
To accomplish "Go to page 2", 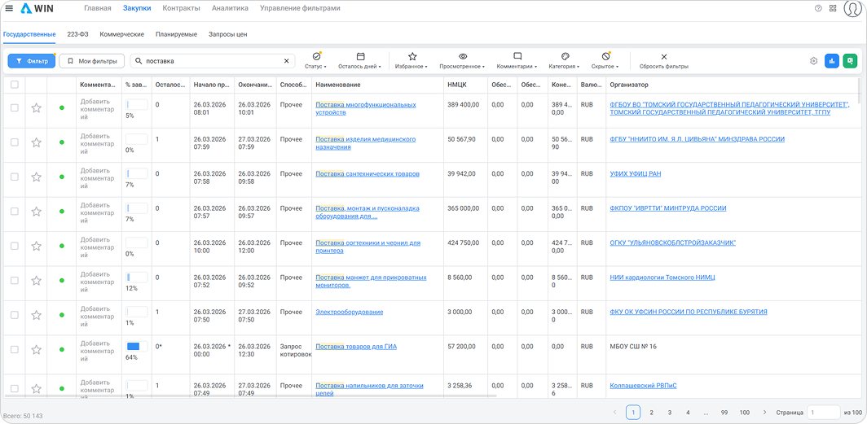I will tap(651, 412).
